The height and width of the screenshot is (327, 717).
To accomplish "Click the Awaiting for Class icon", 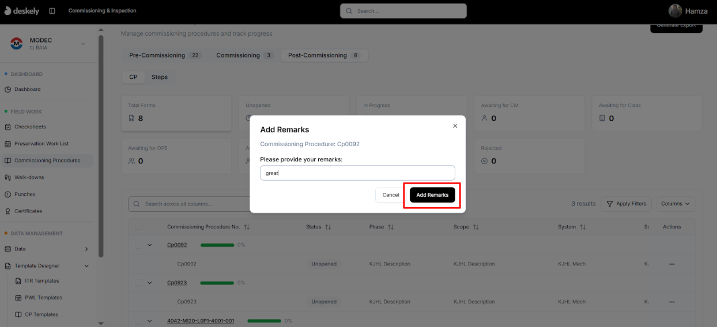I will (x=602, y=118).
